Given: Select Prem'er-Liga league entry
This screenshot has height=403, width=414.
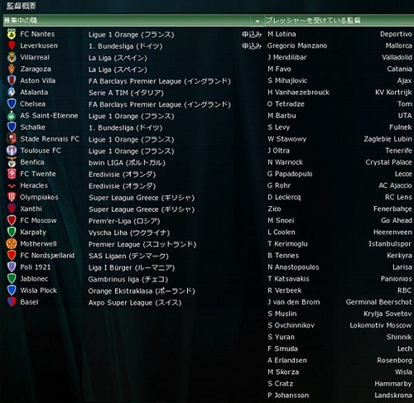Looking at the screenshot, I should [x=124, y=221].
